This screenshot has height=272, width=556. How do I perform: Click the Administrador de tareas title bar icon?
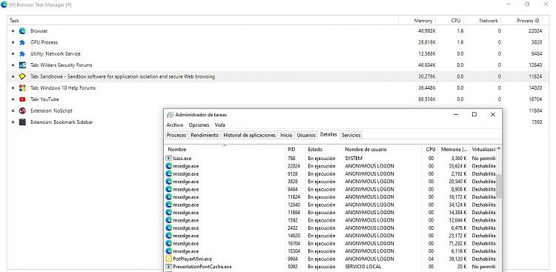(x=170, y=115)
